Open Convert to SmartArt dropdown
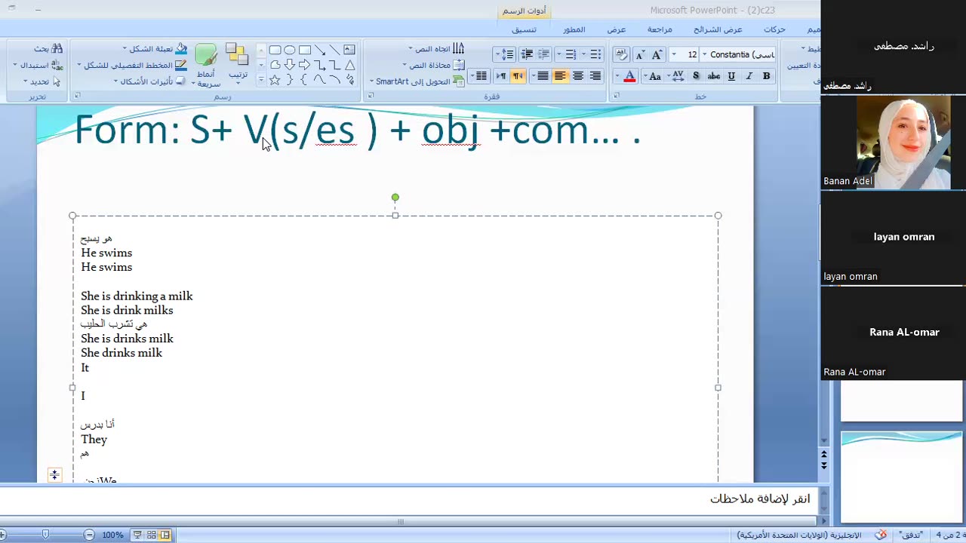This screenshot has width=966, height=543. pos(417,81)
